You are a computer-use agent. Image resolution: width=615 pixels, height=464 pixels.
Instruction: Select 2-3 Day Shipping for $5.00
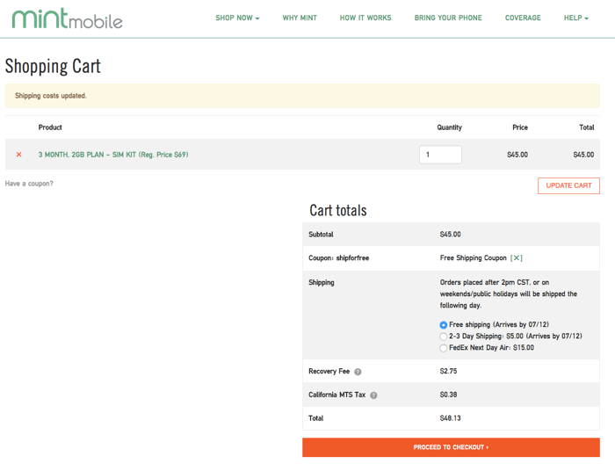443,337
